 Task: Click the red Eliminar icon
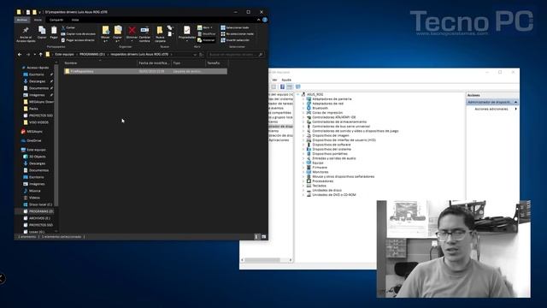point(132,31)
